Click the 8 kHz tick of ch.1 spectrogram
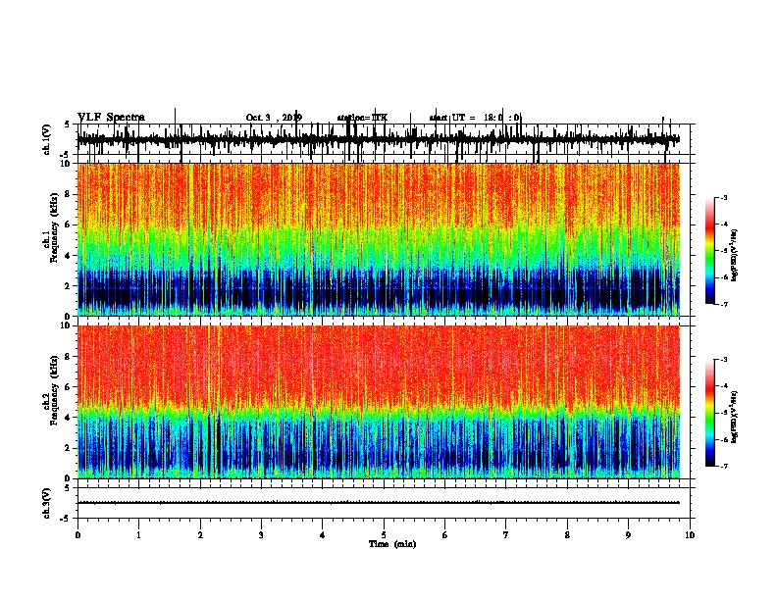This screenshot has height=600, width=777. pos(69,194)
